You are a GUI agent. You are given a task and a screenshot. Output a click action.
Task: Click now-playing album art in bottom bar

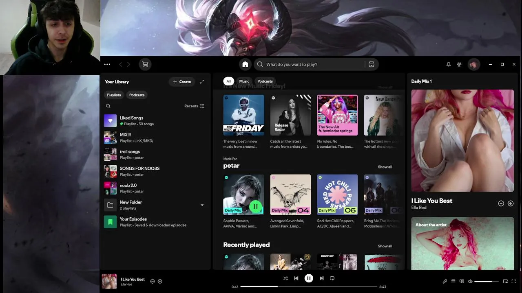pos(109,281)
